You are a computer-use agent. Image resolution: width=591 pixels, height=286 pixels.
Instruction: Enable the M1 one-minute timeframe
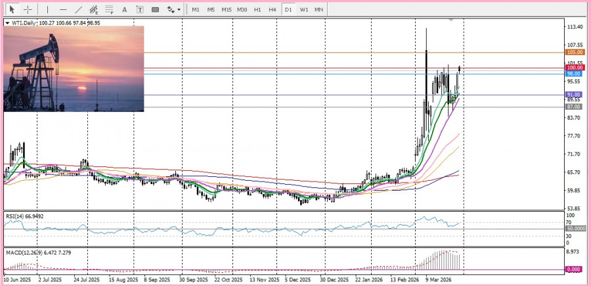196,10
